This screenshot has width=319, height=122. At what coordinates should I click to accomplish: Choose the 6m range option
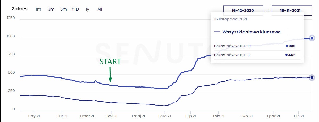(x=63, y=9)
